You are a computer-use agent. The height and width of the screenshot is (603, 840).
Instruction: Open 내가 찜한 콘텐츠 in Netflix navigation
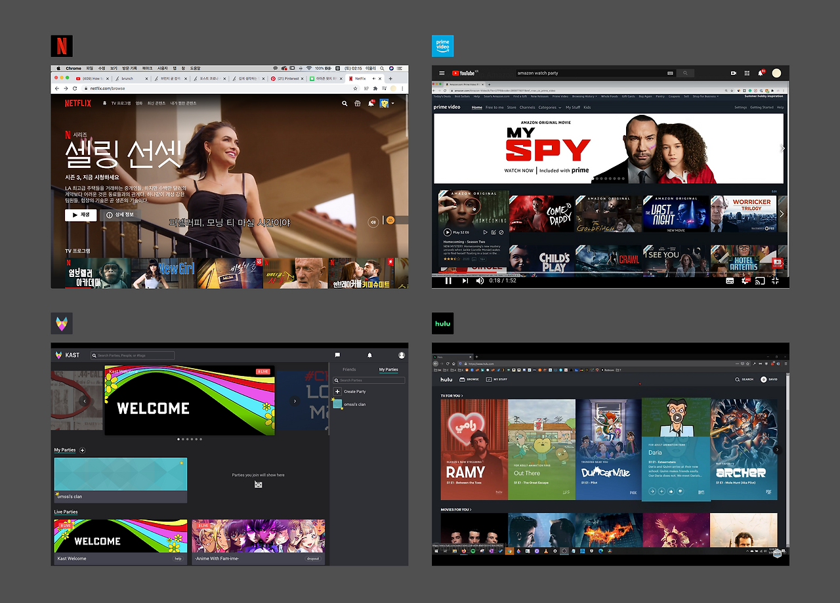pyautogui.click(x=183, y=103)
